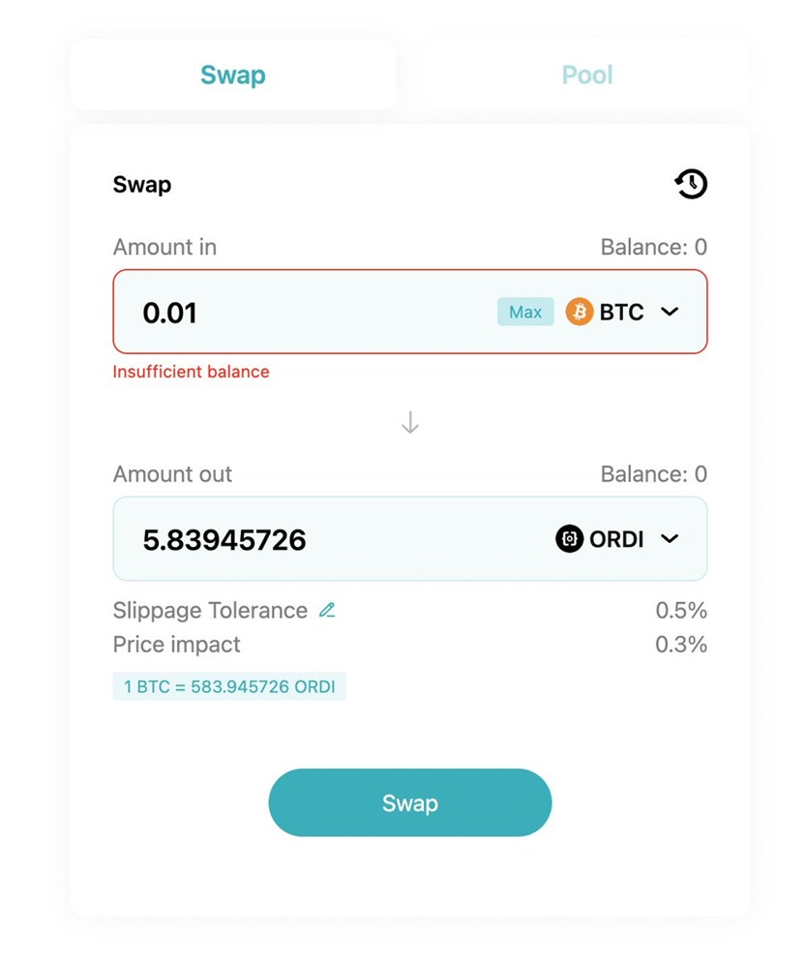Edit slippage tolerance via the pencil icon
Screen dimensions: 805x968
[x=327, y=611]
